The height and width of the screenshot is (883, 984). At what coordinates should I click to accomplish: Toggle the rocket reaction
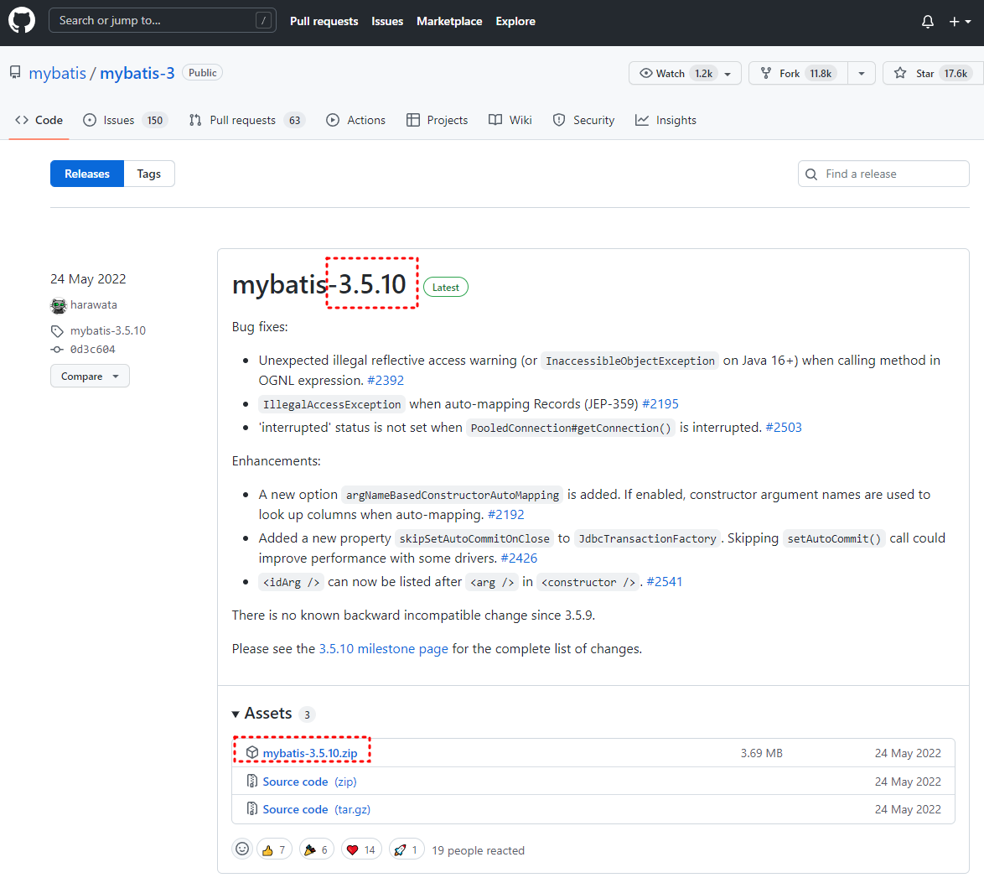click(407, 849)
